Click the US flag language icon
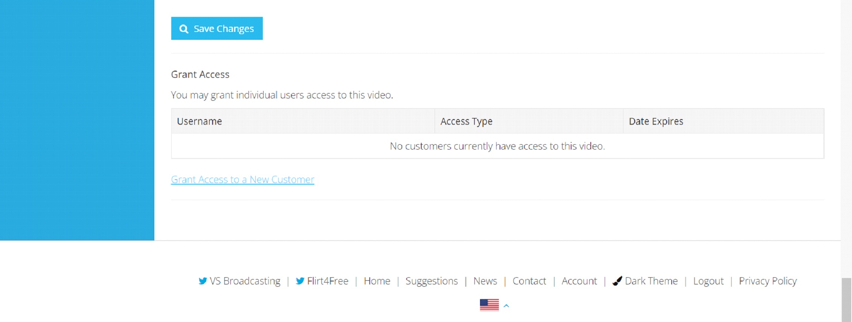The height and width of the screenshot is (322, 852). pyautogui.click(x=489, y=305)
